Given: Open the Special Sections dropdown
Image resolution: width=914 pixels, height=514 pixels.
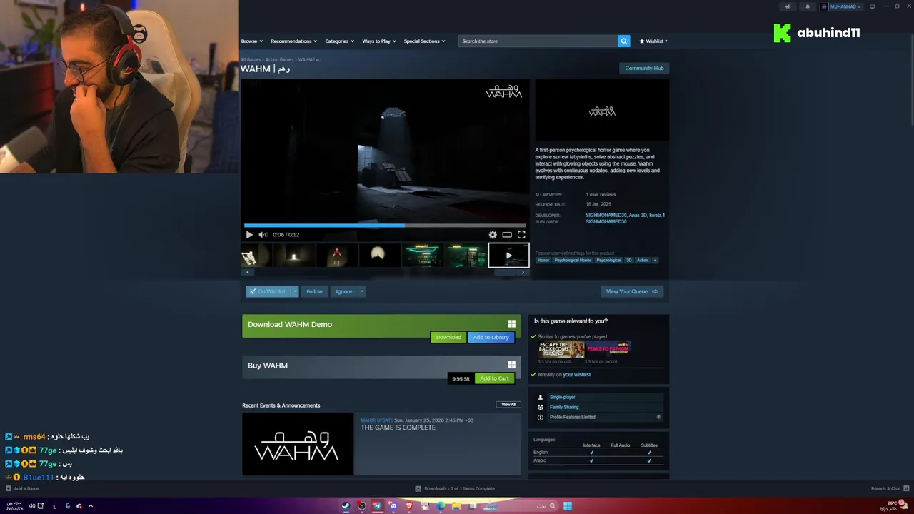Looking at the screenshot, I should 424,41.
